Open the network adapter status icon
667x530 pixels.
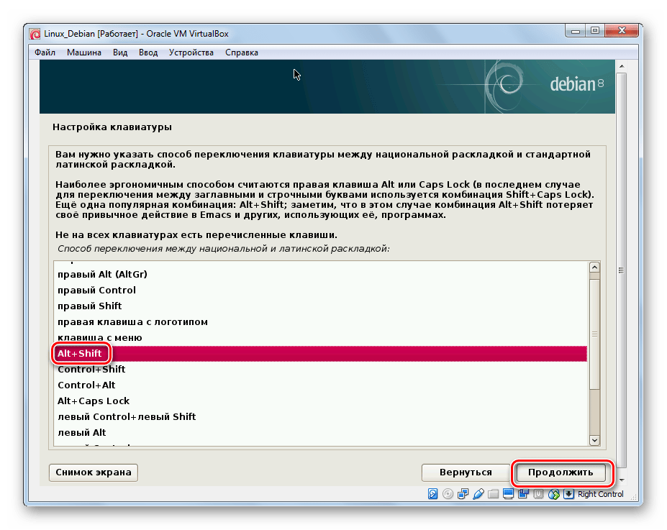[463, 494]
